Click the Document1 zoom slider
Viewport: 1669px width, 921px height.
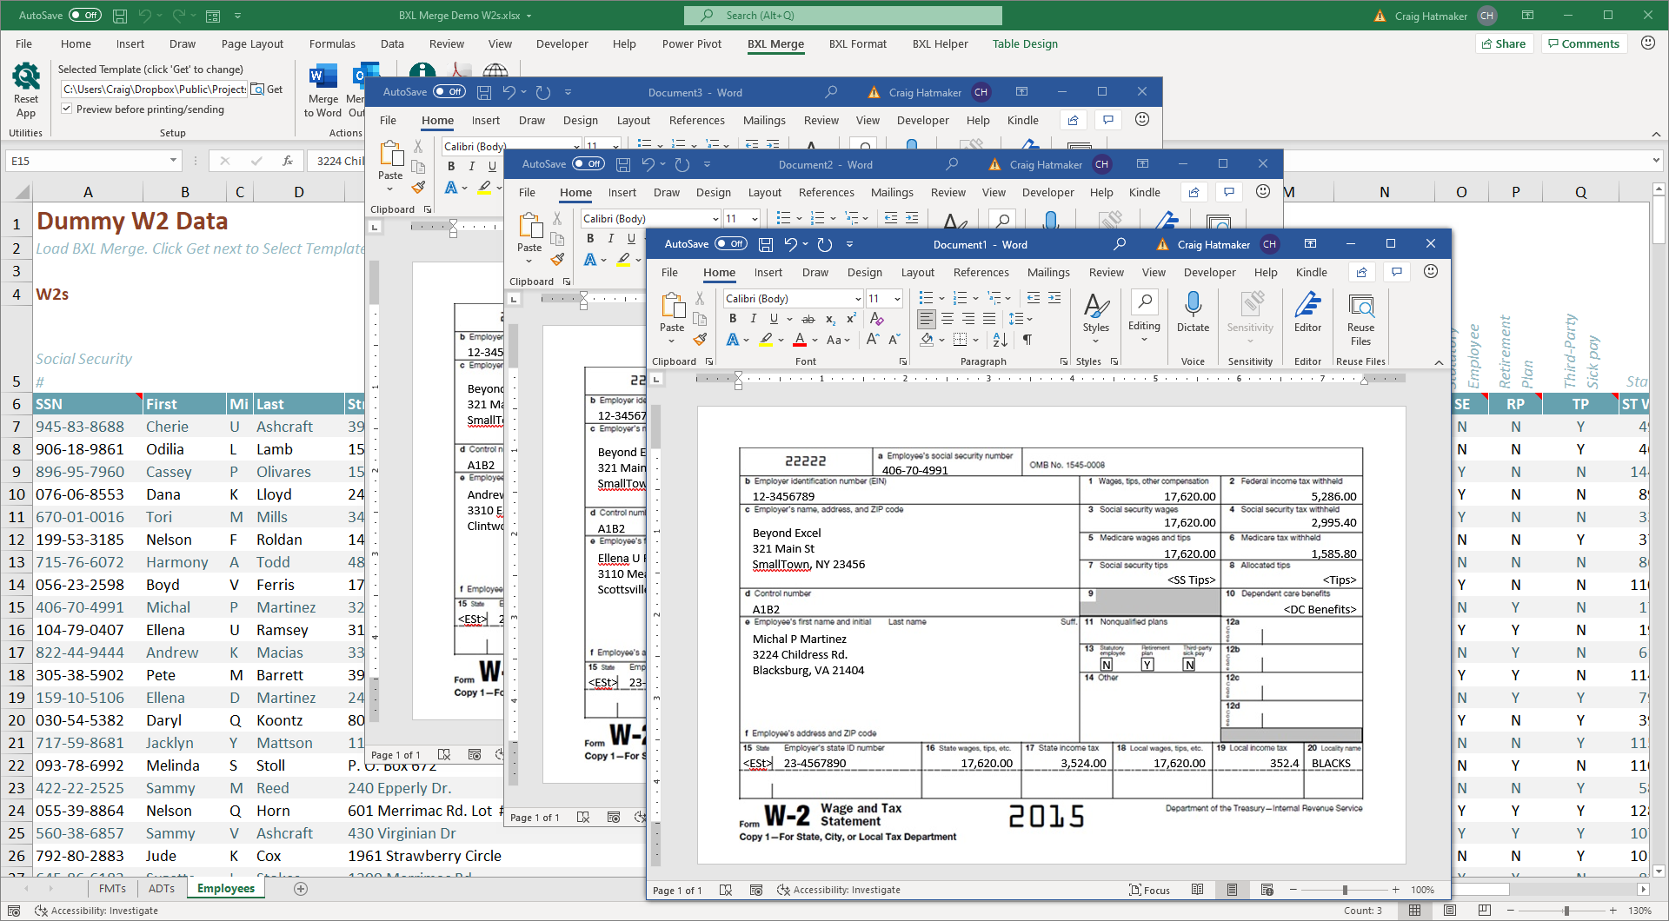tap(1345, 890)
